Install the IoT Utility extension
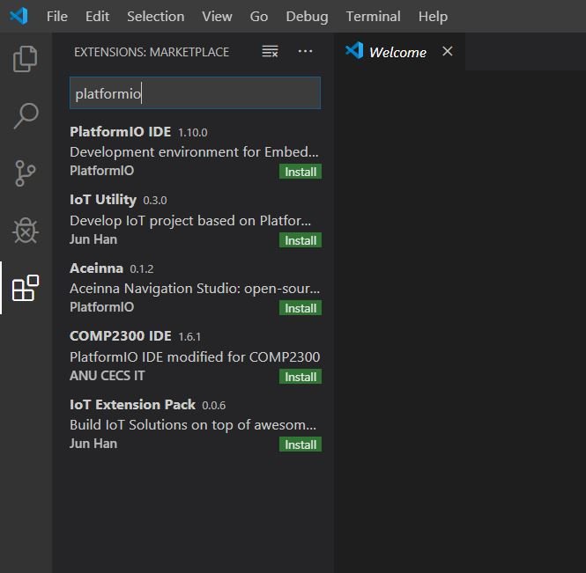This screenshot has height=573, width=586. (x=300, y=240)
